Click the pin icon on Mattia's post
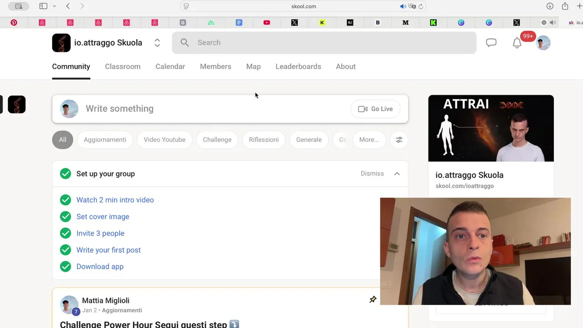The image size is (583, 328). coord(373,299)
